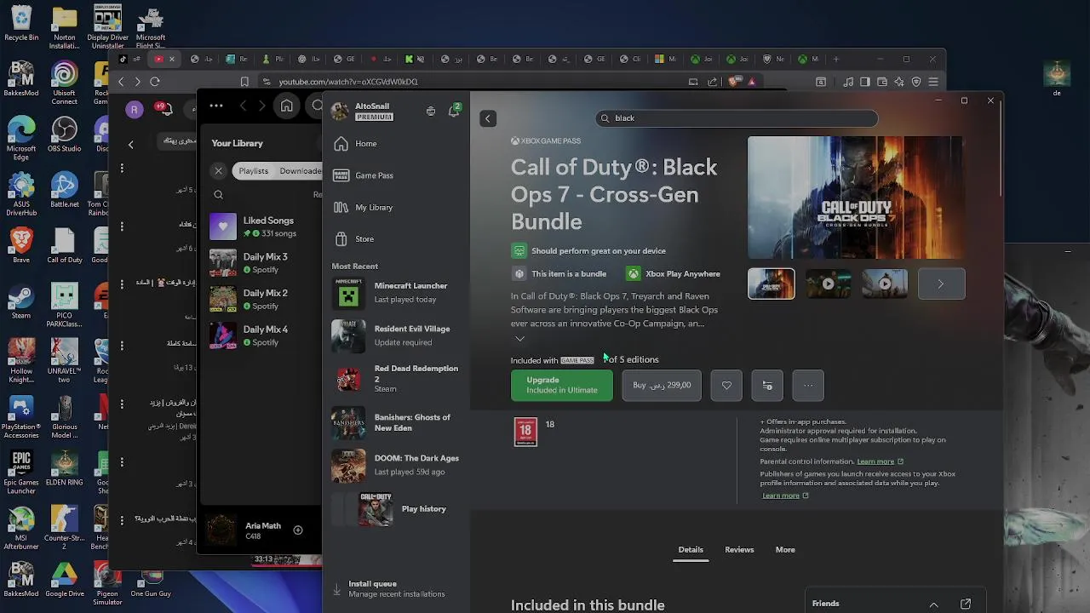Click the Xbox search field containing 'black'
The width and height of the screenshot is (1090, 613).
click(x=737, y=118)
